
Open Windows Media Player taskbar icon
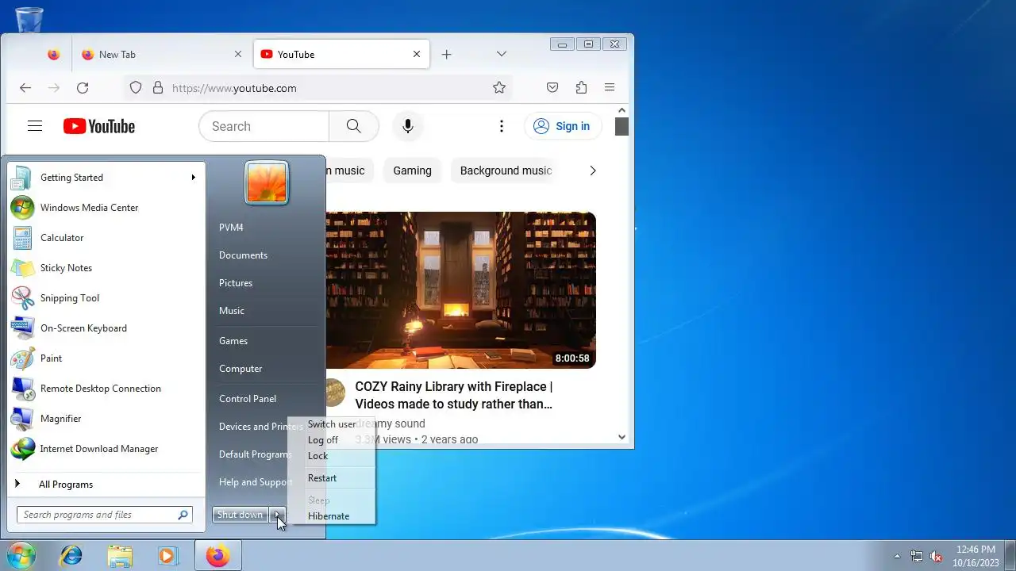(167, 556)
